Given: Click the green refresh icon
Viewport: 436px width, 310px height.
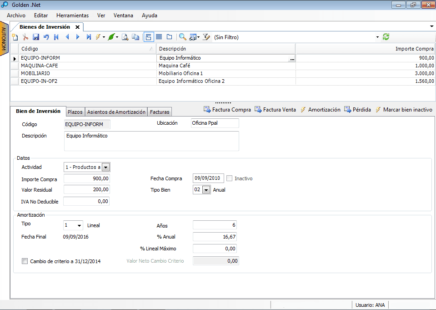Looking at the screenshot, I should [x=386, y=37].
